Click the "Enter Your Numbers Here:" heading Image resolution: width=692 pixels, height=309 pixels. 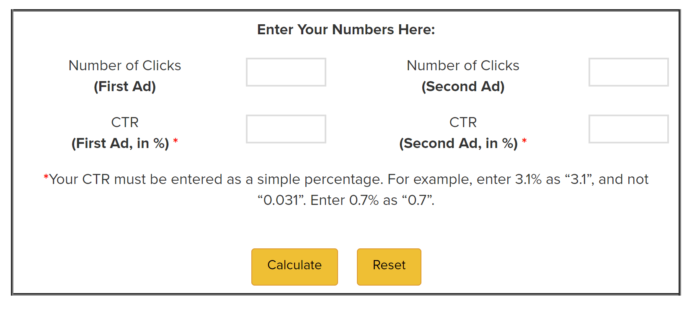pyautogui.click(x=346, y=30)
